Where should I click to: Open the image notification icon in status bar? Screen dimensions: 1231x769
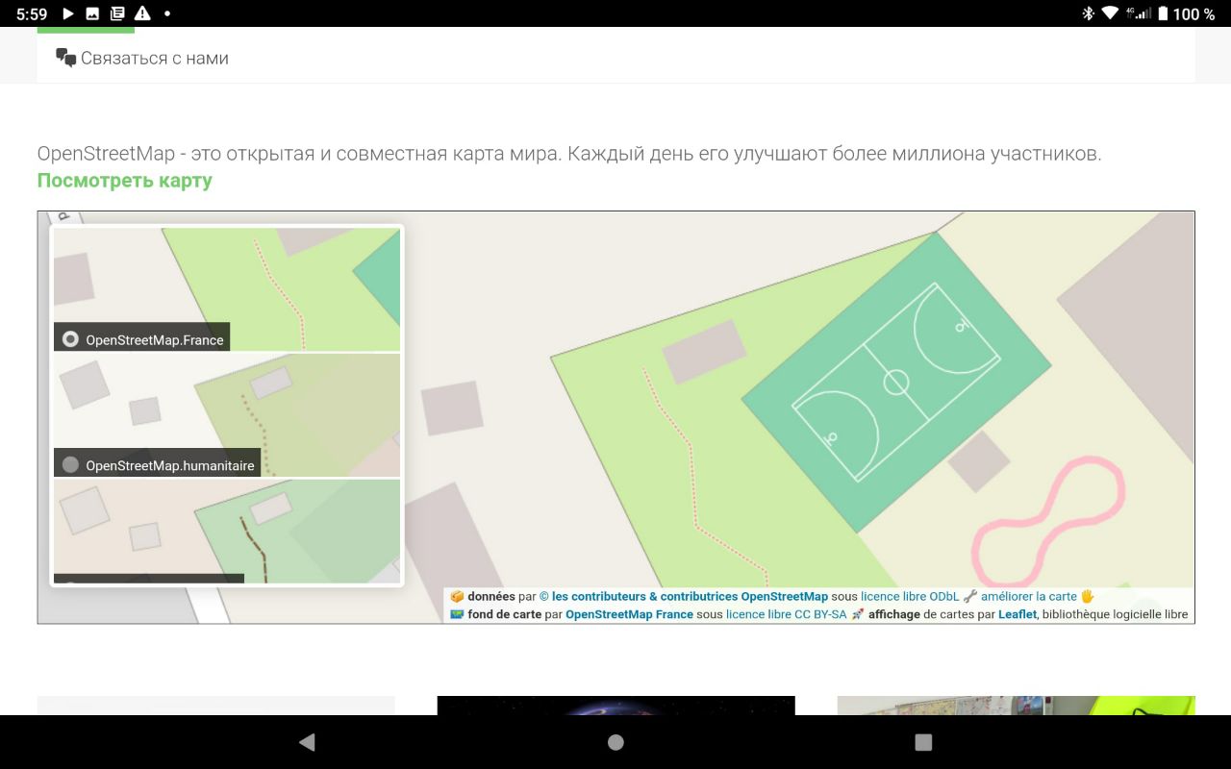(x=92, y=13)
